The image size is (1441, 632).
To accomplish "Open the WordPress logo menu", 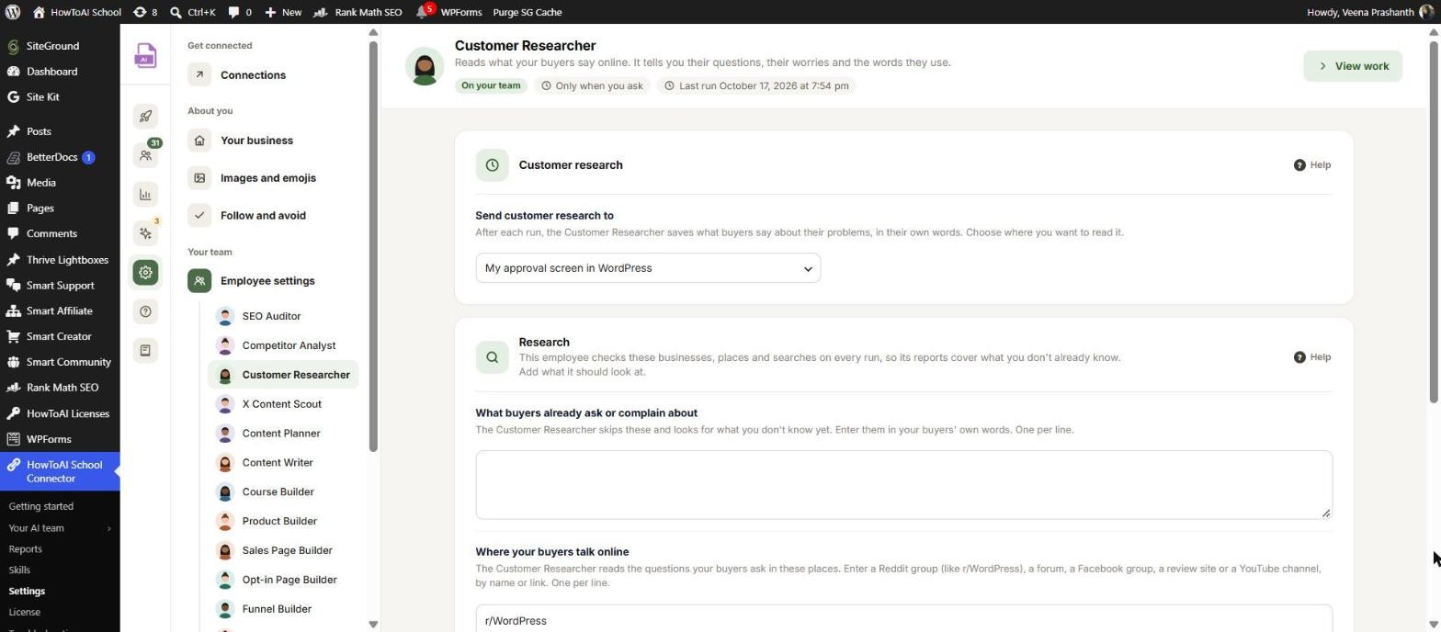I will tap(13, 12).
